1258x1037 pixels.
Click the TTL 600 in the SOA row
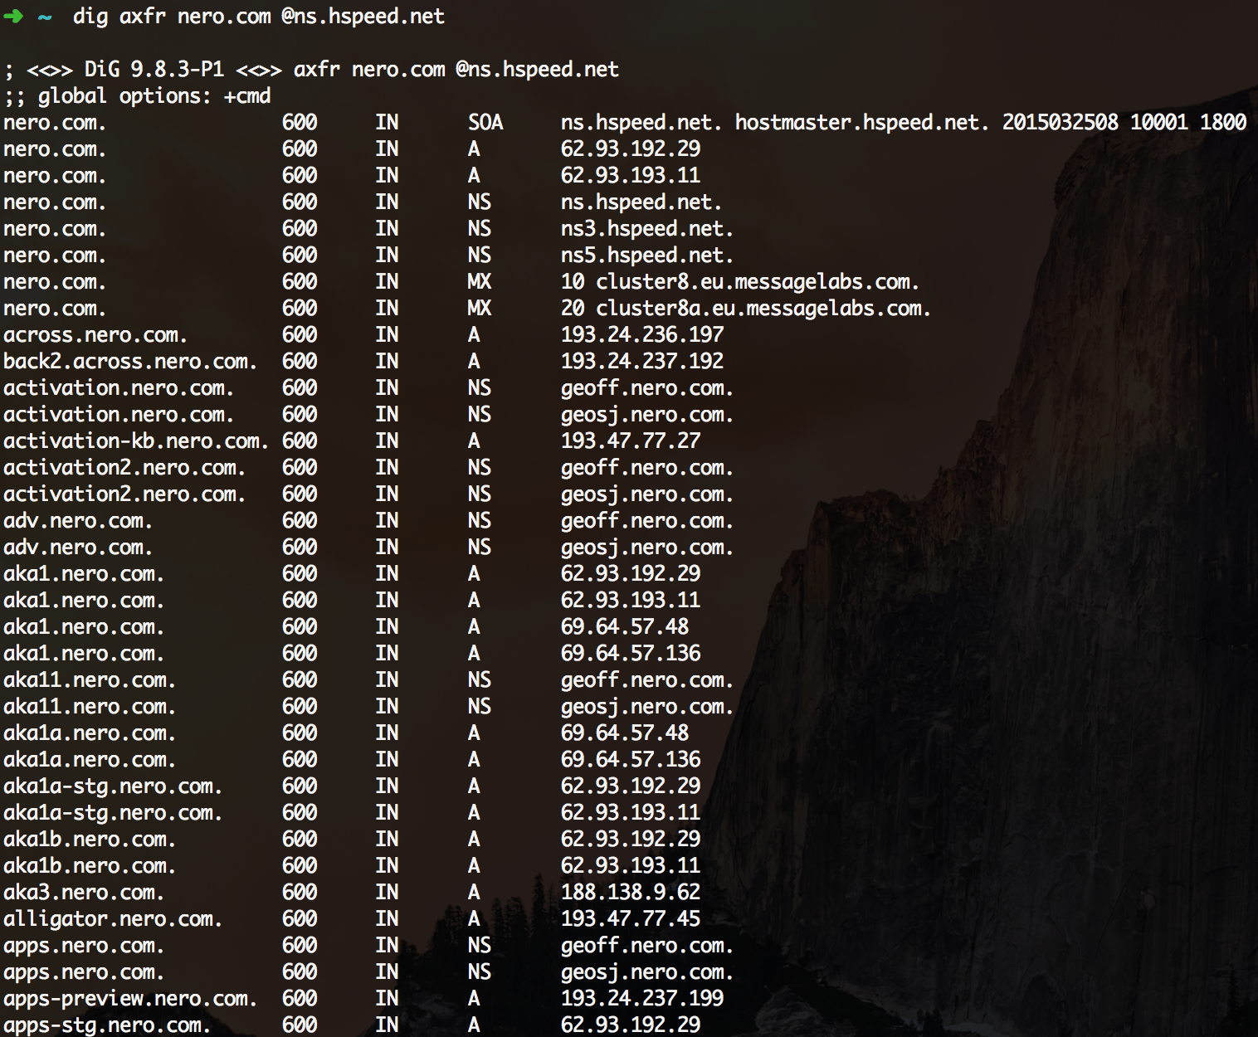[300, 123]
